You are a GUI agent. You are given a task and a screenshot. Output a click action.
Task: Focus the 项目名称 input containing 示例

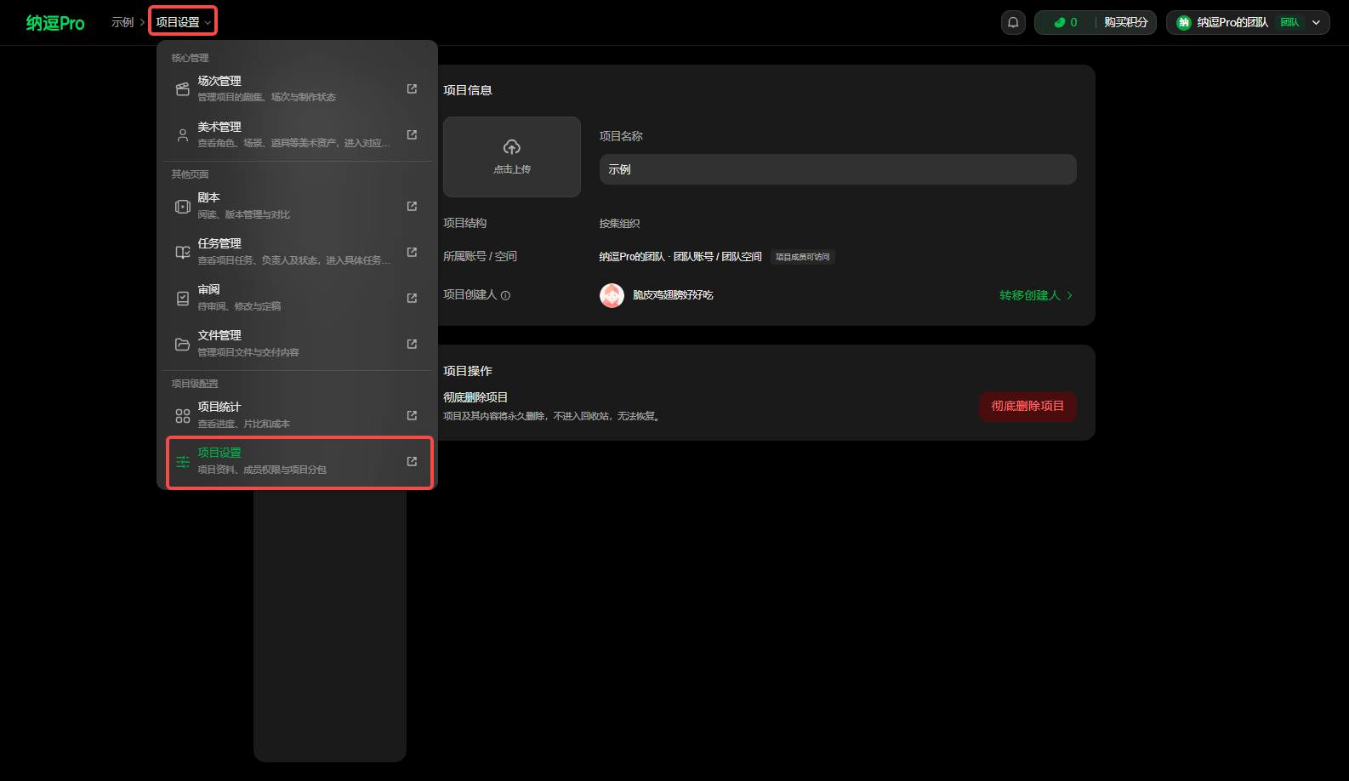pyautogui.click(x=838, y=169)
